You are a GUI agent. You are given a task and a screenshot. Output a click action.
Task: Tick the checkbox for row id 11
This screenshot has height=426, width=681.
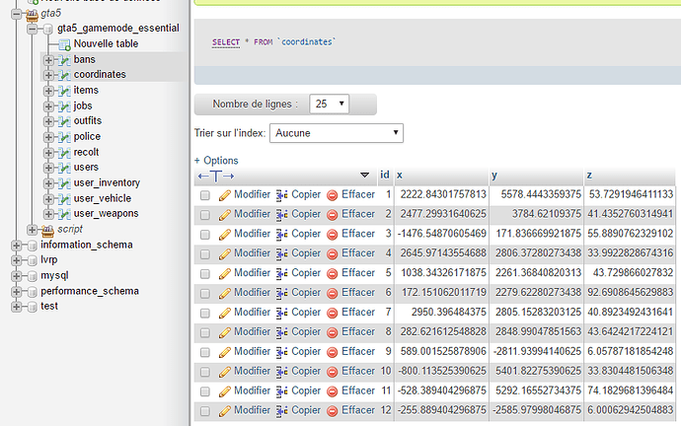(205, 391)
